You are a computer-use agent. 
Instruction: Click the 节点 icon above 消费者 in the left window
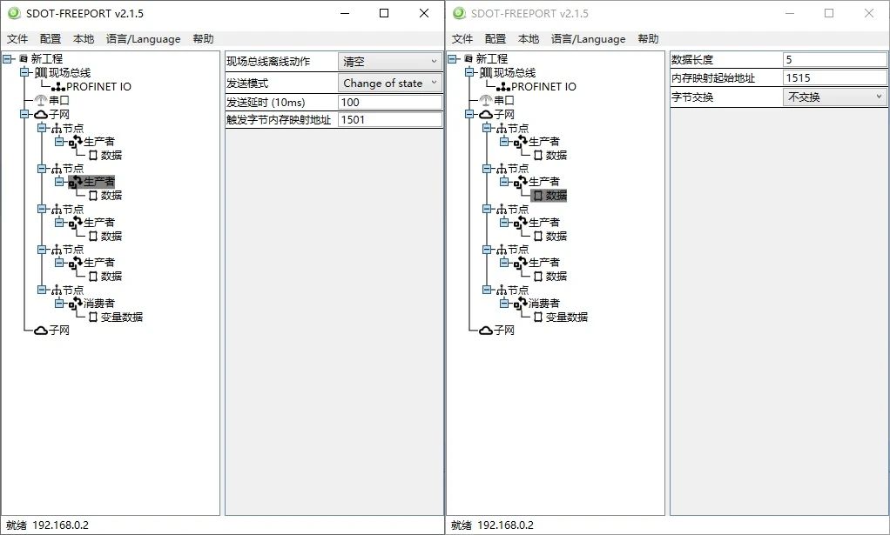(57, 291)
